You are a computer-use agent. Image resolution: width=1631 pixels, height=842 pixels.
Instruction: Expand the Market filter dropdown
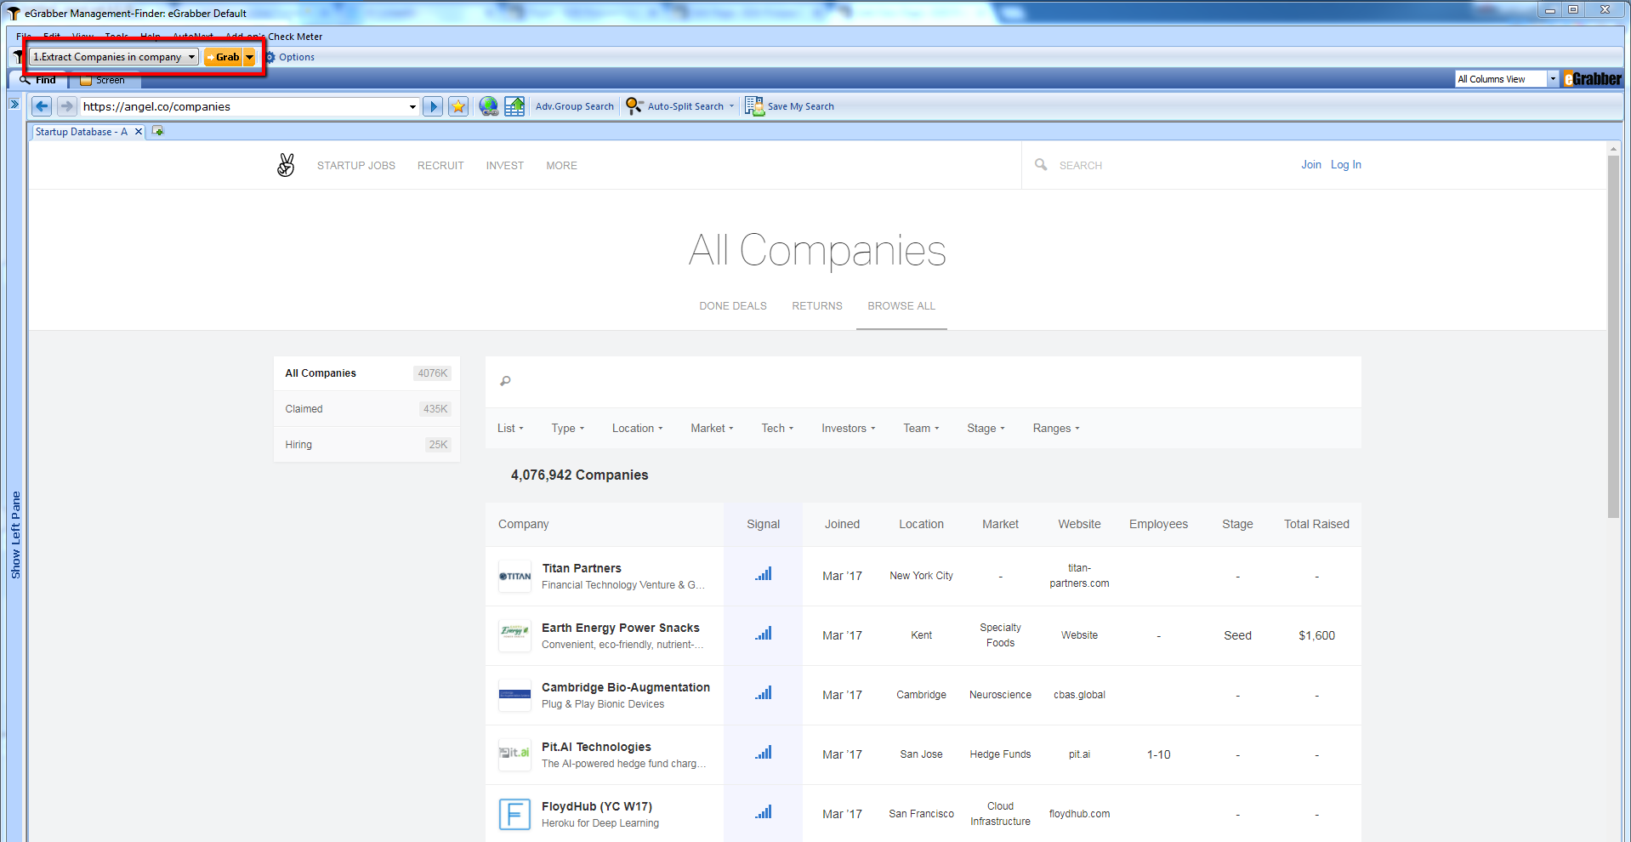click(712, 428)
